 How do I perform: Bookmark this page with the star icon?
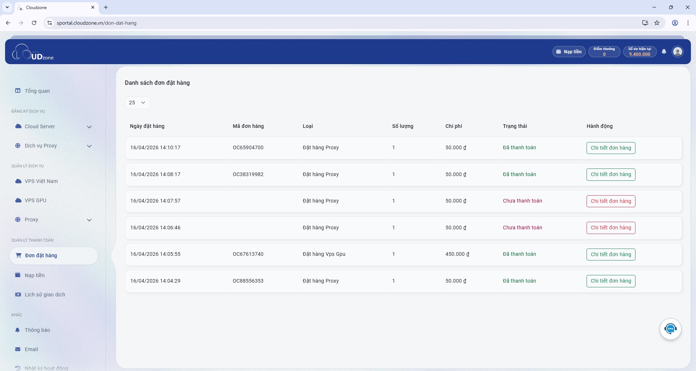coord(657,23)
